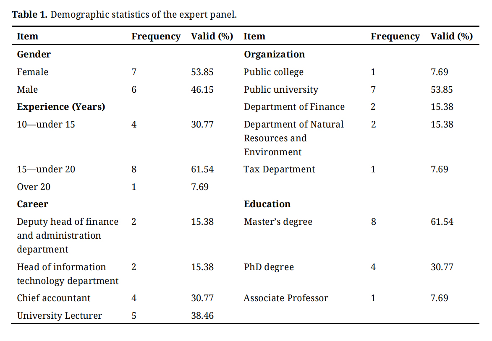Click the Tax Department row label
Image resolution: width=492 pixels, height=341 pixels.
[x=279, y=169]
